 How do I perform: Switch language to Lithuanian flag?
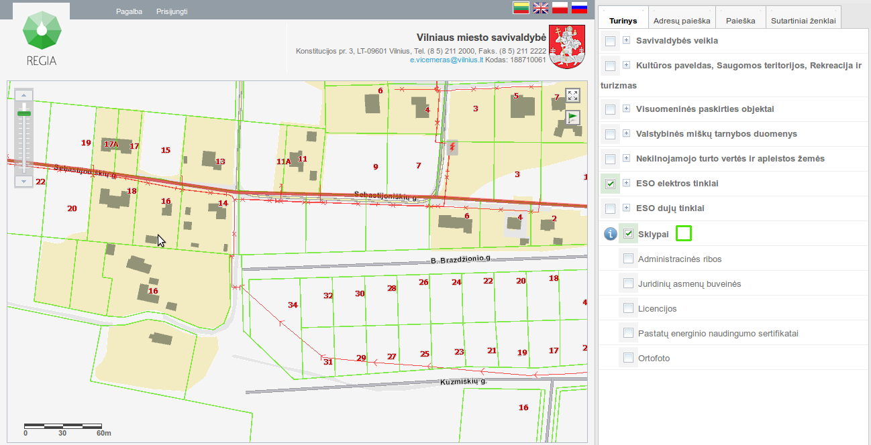pyautogui.click(x=522, y=7)
